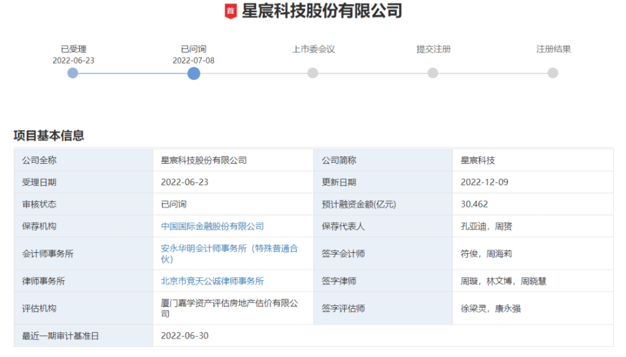Click the 更新日期 value 2022-12-09
626x357 pixels.
[x=484, y=182]
